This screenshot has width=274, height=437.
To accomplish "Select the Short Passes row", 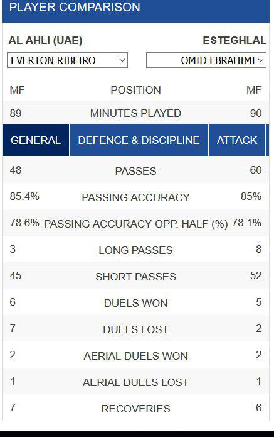I will pyautogui.click(x=135, y=276).
